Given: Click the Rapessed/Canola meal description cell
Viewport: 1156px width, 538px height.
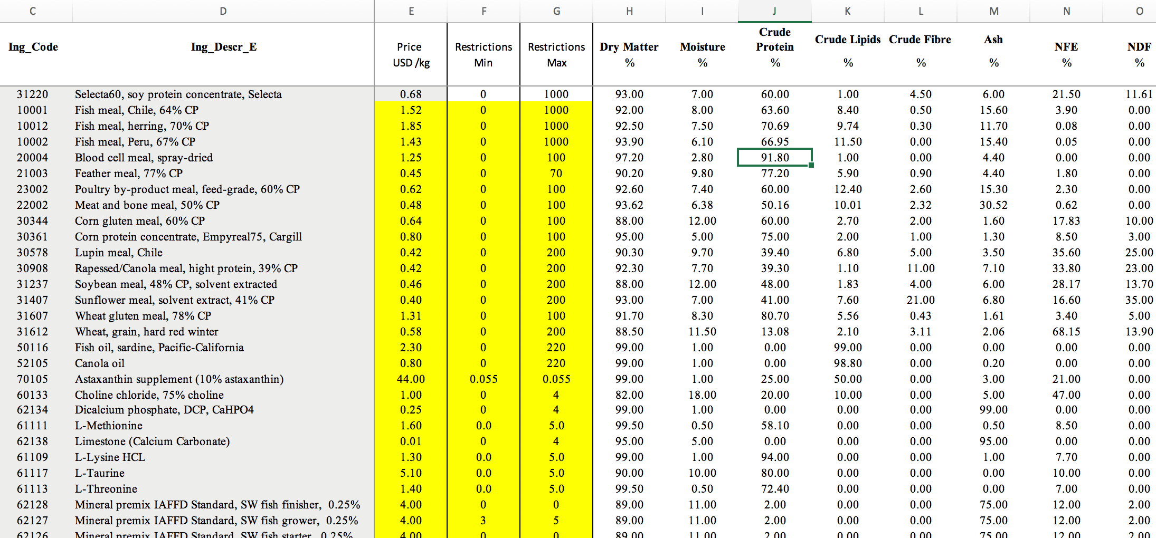Looking at the screenshot, I should point(186,268).
